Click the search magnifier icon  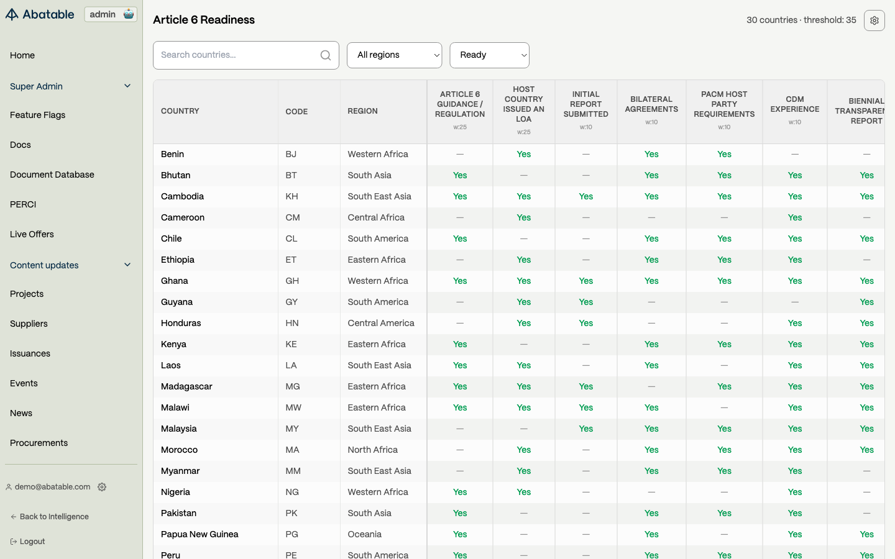[x=325, y=55]
